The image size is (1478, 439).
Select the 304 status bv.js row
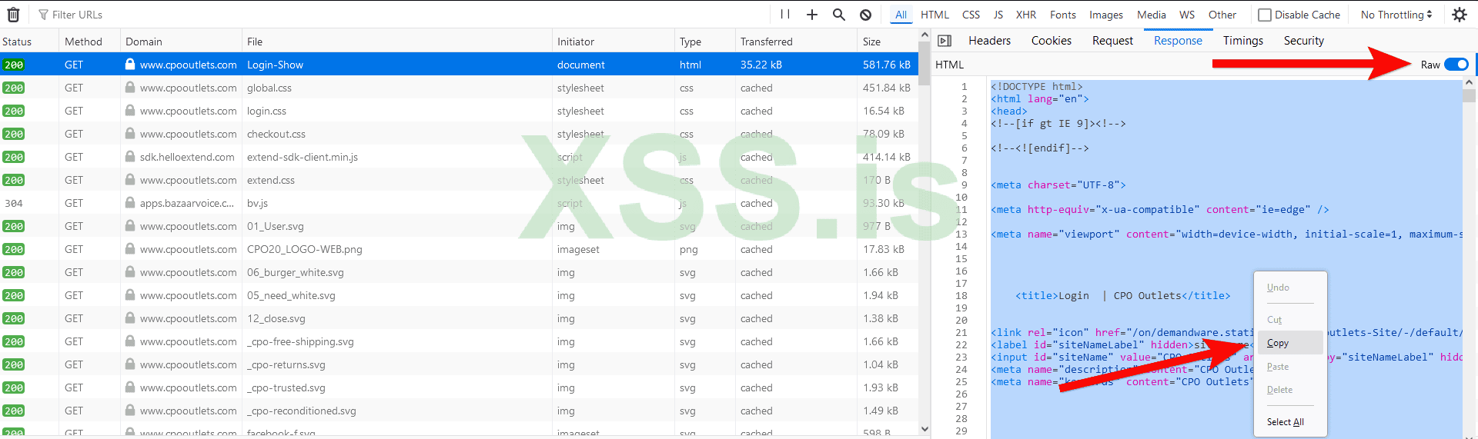coord(459,203)
